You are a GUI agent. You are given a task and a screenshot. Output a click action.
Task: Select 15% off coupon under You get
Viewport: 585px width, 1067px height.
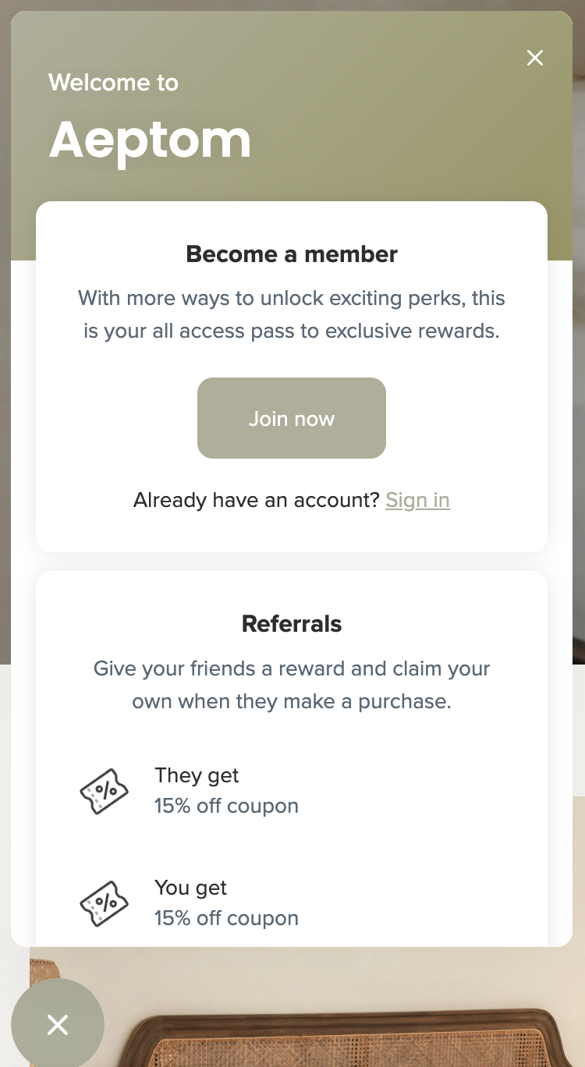[x=226, y=918]
